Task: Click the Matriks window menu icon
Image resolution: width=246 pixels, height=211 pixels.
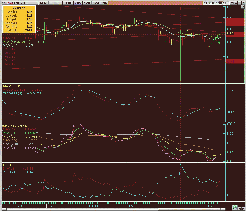Action: click(x=4, y=3)
